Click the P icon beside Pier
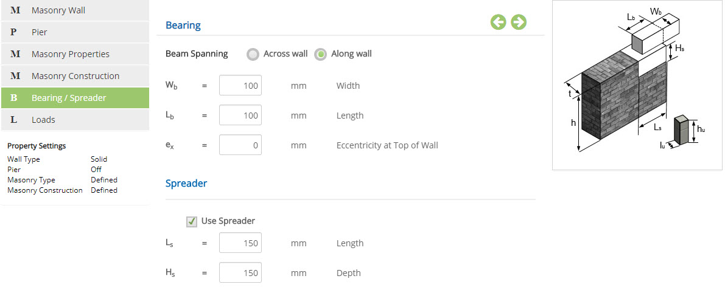Viewport: 725px width, 287px height. pyautogui.click(x=13, y=32)
